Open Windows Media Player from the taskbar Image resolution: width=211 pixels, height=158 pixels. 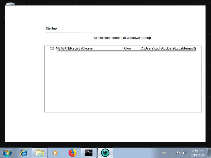56,153
